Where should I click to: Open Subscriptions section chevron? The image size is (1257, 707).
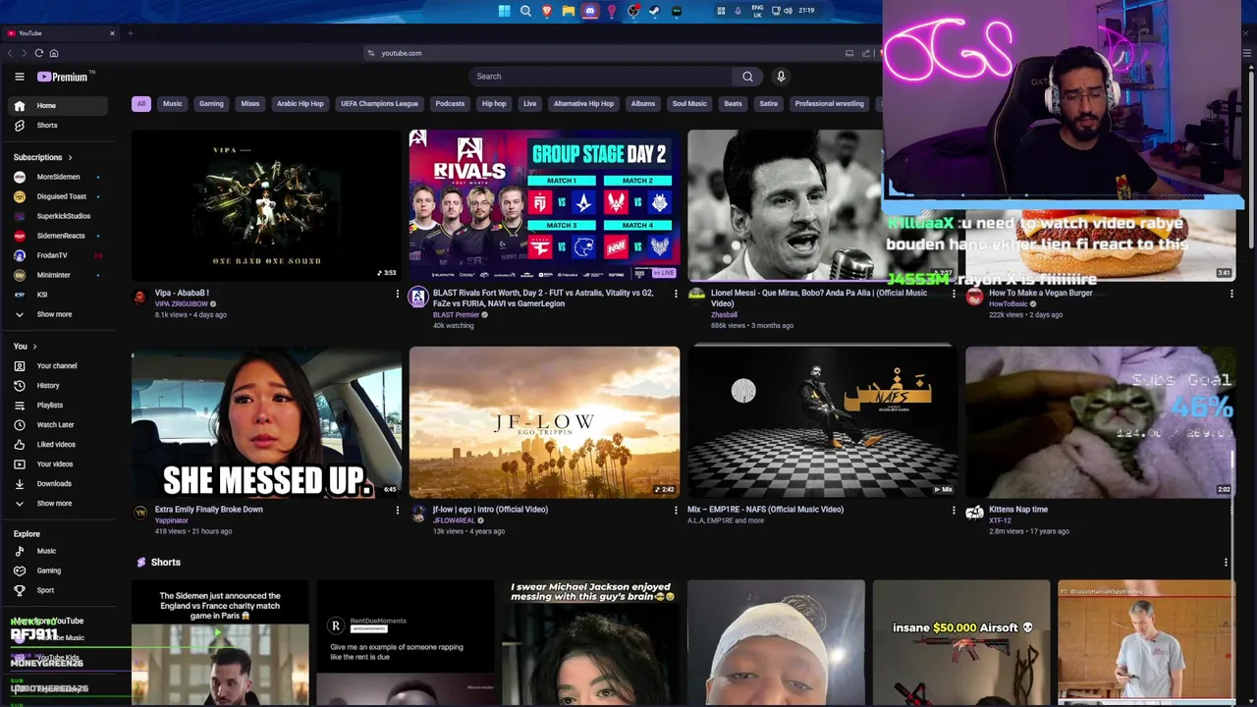click(x=70, y=157)
